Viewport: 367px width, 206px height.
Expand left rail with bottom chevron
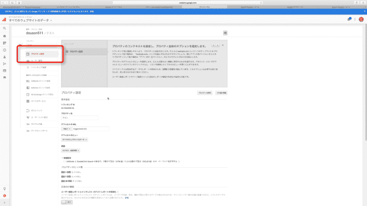pos(4,203)
